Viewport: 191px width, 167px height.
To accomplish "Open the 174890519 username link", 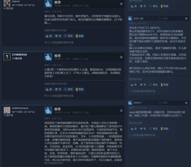I will coord(19,55).
